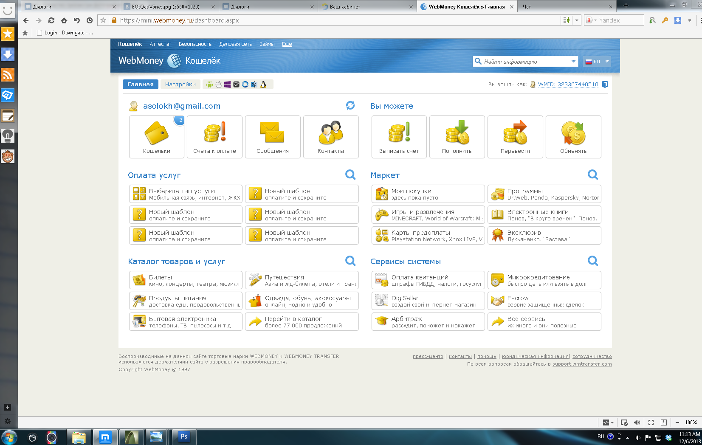Open the Favorites star in browser sidebar
702x445 pixels.
click(x=8, y=34)
